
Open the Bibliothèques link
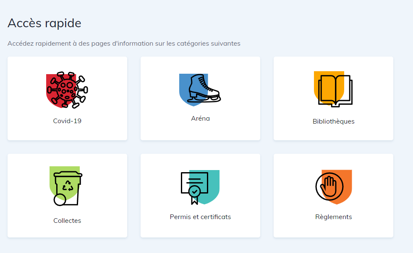pyautogui.click(x=333, y=121)
